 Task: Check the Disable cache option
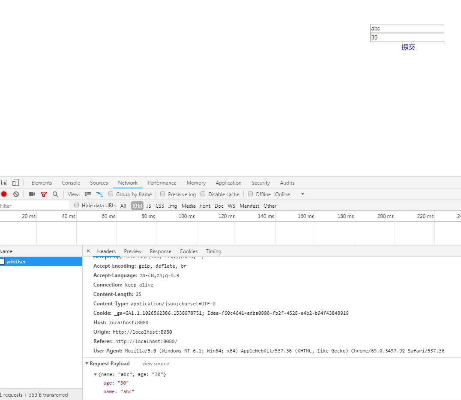pyautogui.click(x=203, y=194)
